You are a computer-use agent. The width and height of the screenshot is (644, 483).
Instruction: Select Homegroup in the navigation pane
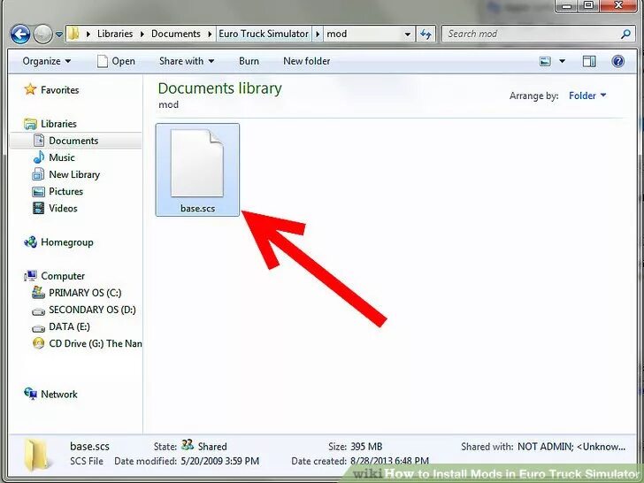click(x=67, y=242)
